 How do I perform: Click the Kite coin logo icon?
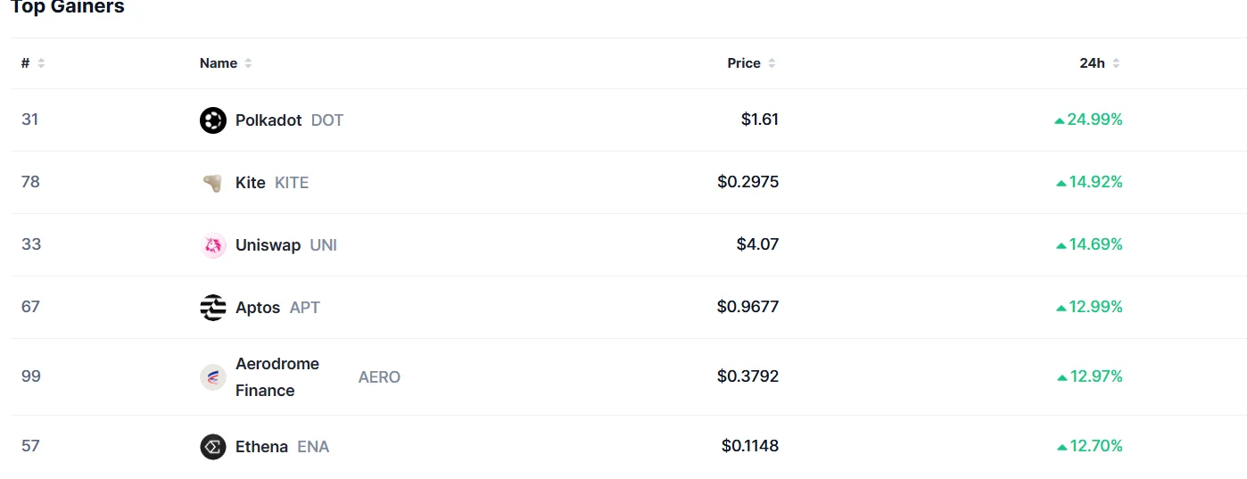(213, 183)
